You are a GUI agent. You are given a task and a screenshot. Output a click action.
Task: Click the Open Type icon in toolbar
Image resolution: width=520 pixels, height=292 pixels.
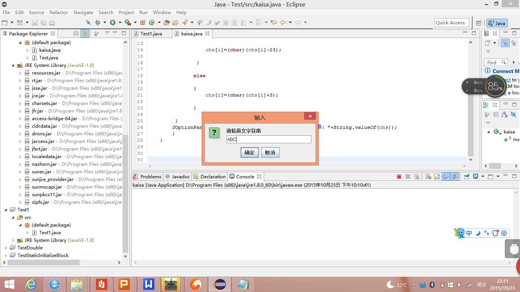click(167, 22)
